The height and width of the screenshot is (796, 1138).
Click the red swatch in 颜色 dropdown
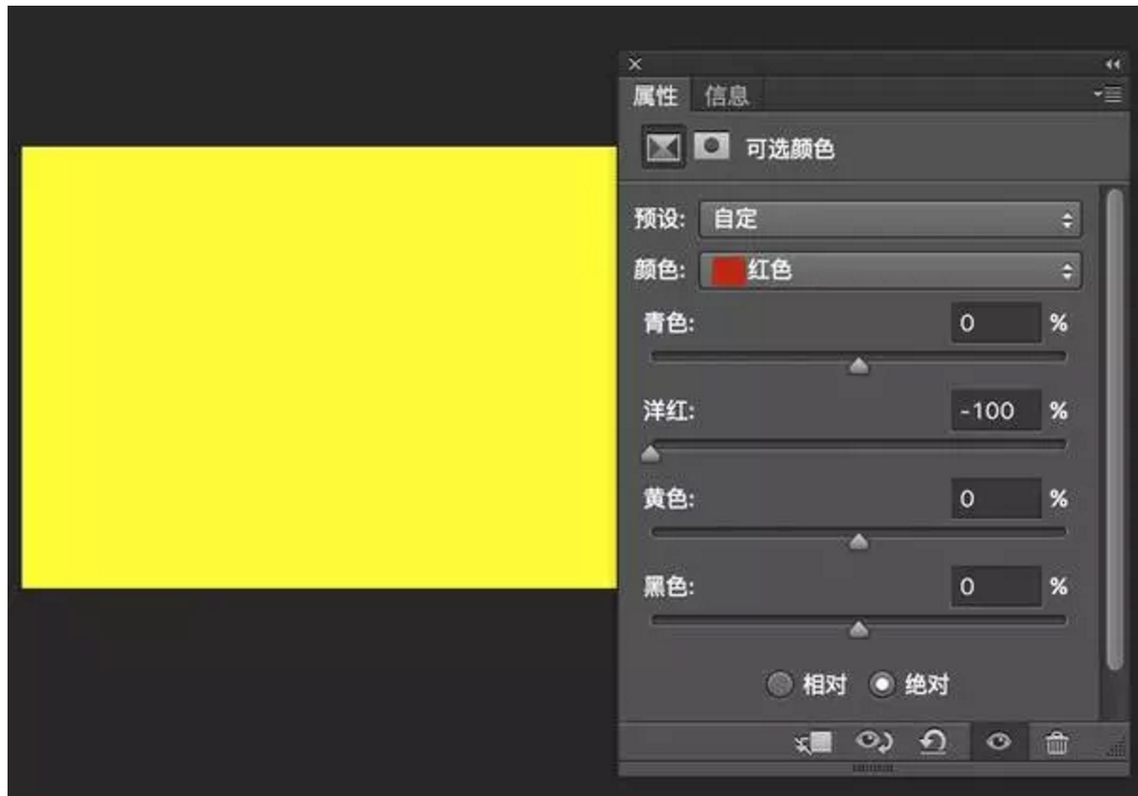[x=728, y=272]
